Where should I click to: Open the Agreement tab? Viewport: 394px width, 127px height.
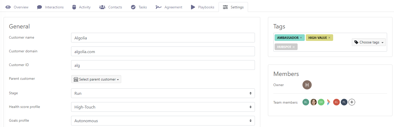[x=169, y=7]
